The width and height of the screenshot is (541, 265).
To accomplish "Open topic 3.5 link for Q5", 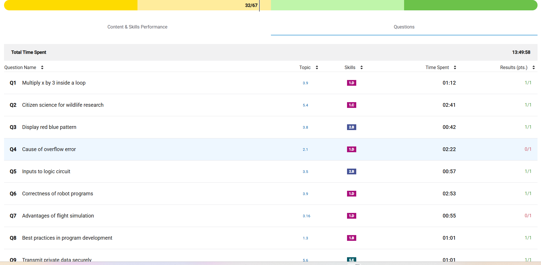I will pyautogui.click(x=305, y=172).
